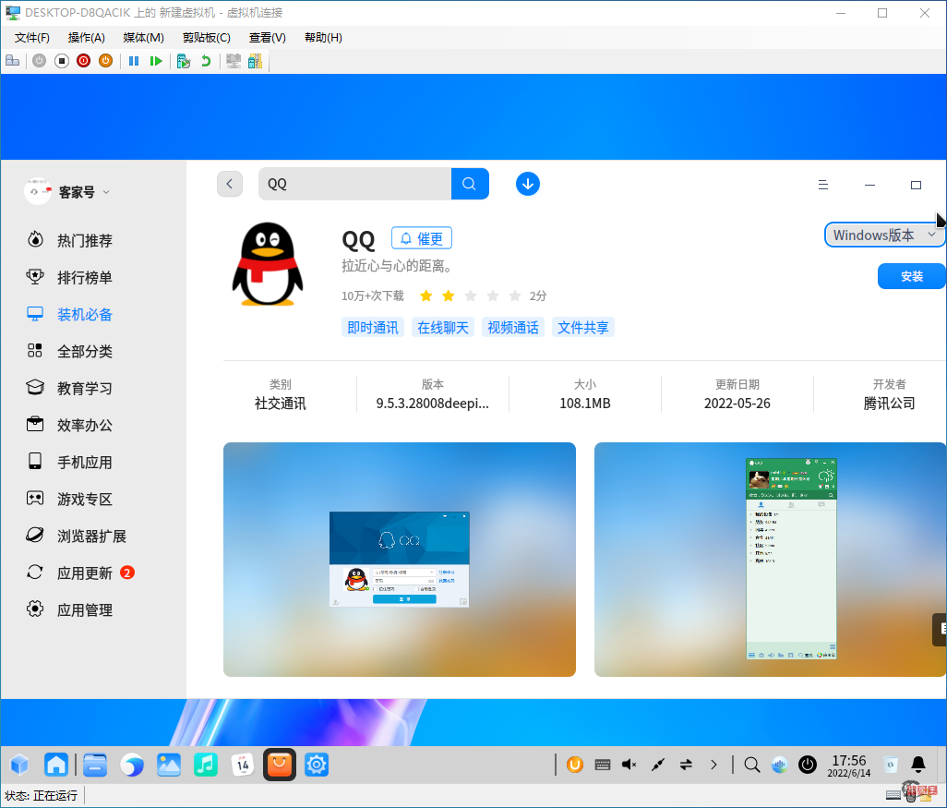Open the 查看(V) menu
947x808 pixels.
coord(267,38)
